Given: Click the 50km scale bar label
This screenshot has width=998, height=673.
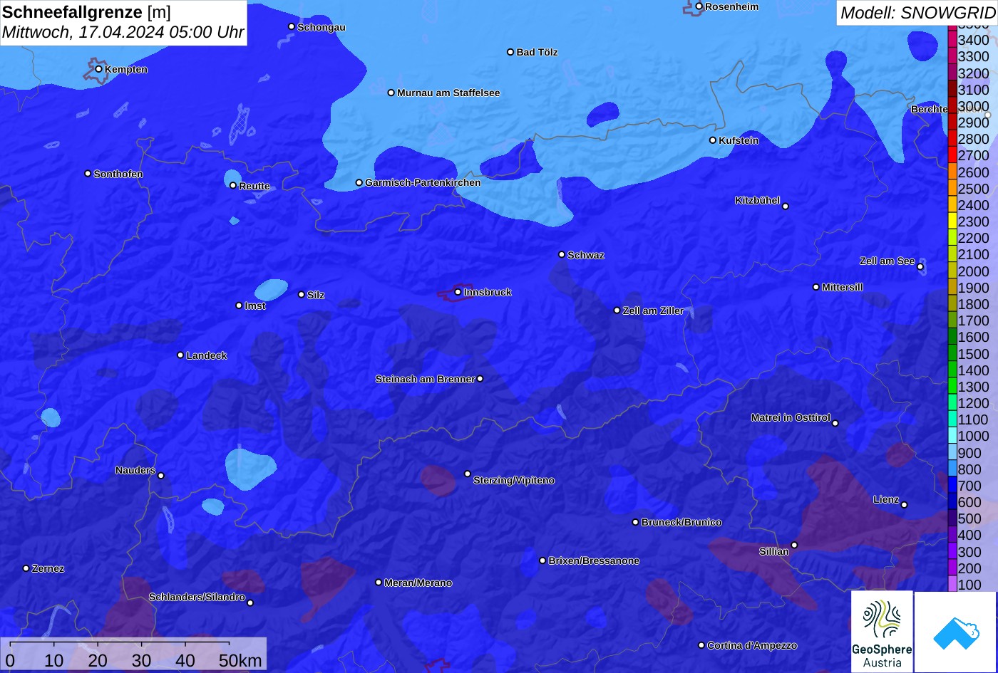Looking at the screenshot, I should 240,660.
